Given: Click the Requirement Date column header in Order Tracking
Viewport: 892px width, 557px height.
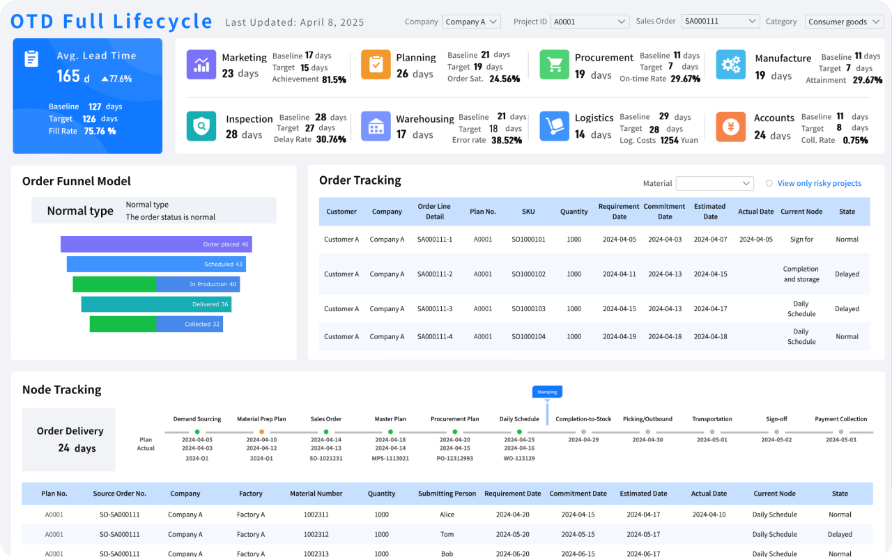Looking at the screenshot, I should click(x=619, y=212).
